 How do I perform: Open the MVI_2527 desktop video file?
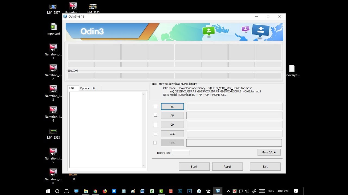click(x=53, y=9)
